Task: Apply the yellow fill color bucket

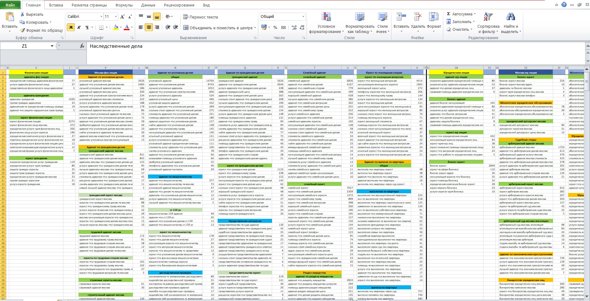Action: pyautogui.click(x=115, y=27)
